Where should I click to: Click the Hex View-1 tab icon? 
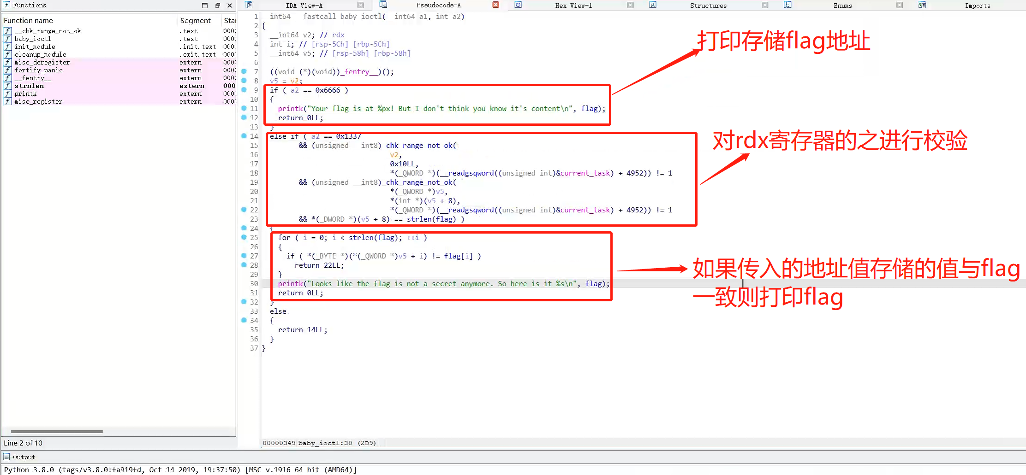point(519,5)
